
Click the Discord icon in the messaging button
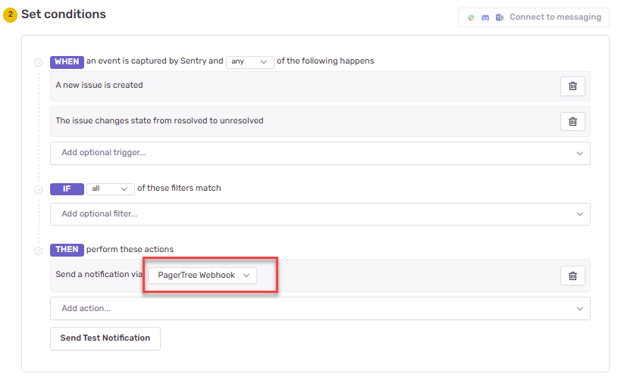(x=484, y=17)
